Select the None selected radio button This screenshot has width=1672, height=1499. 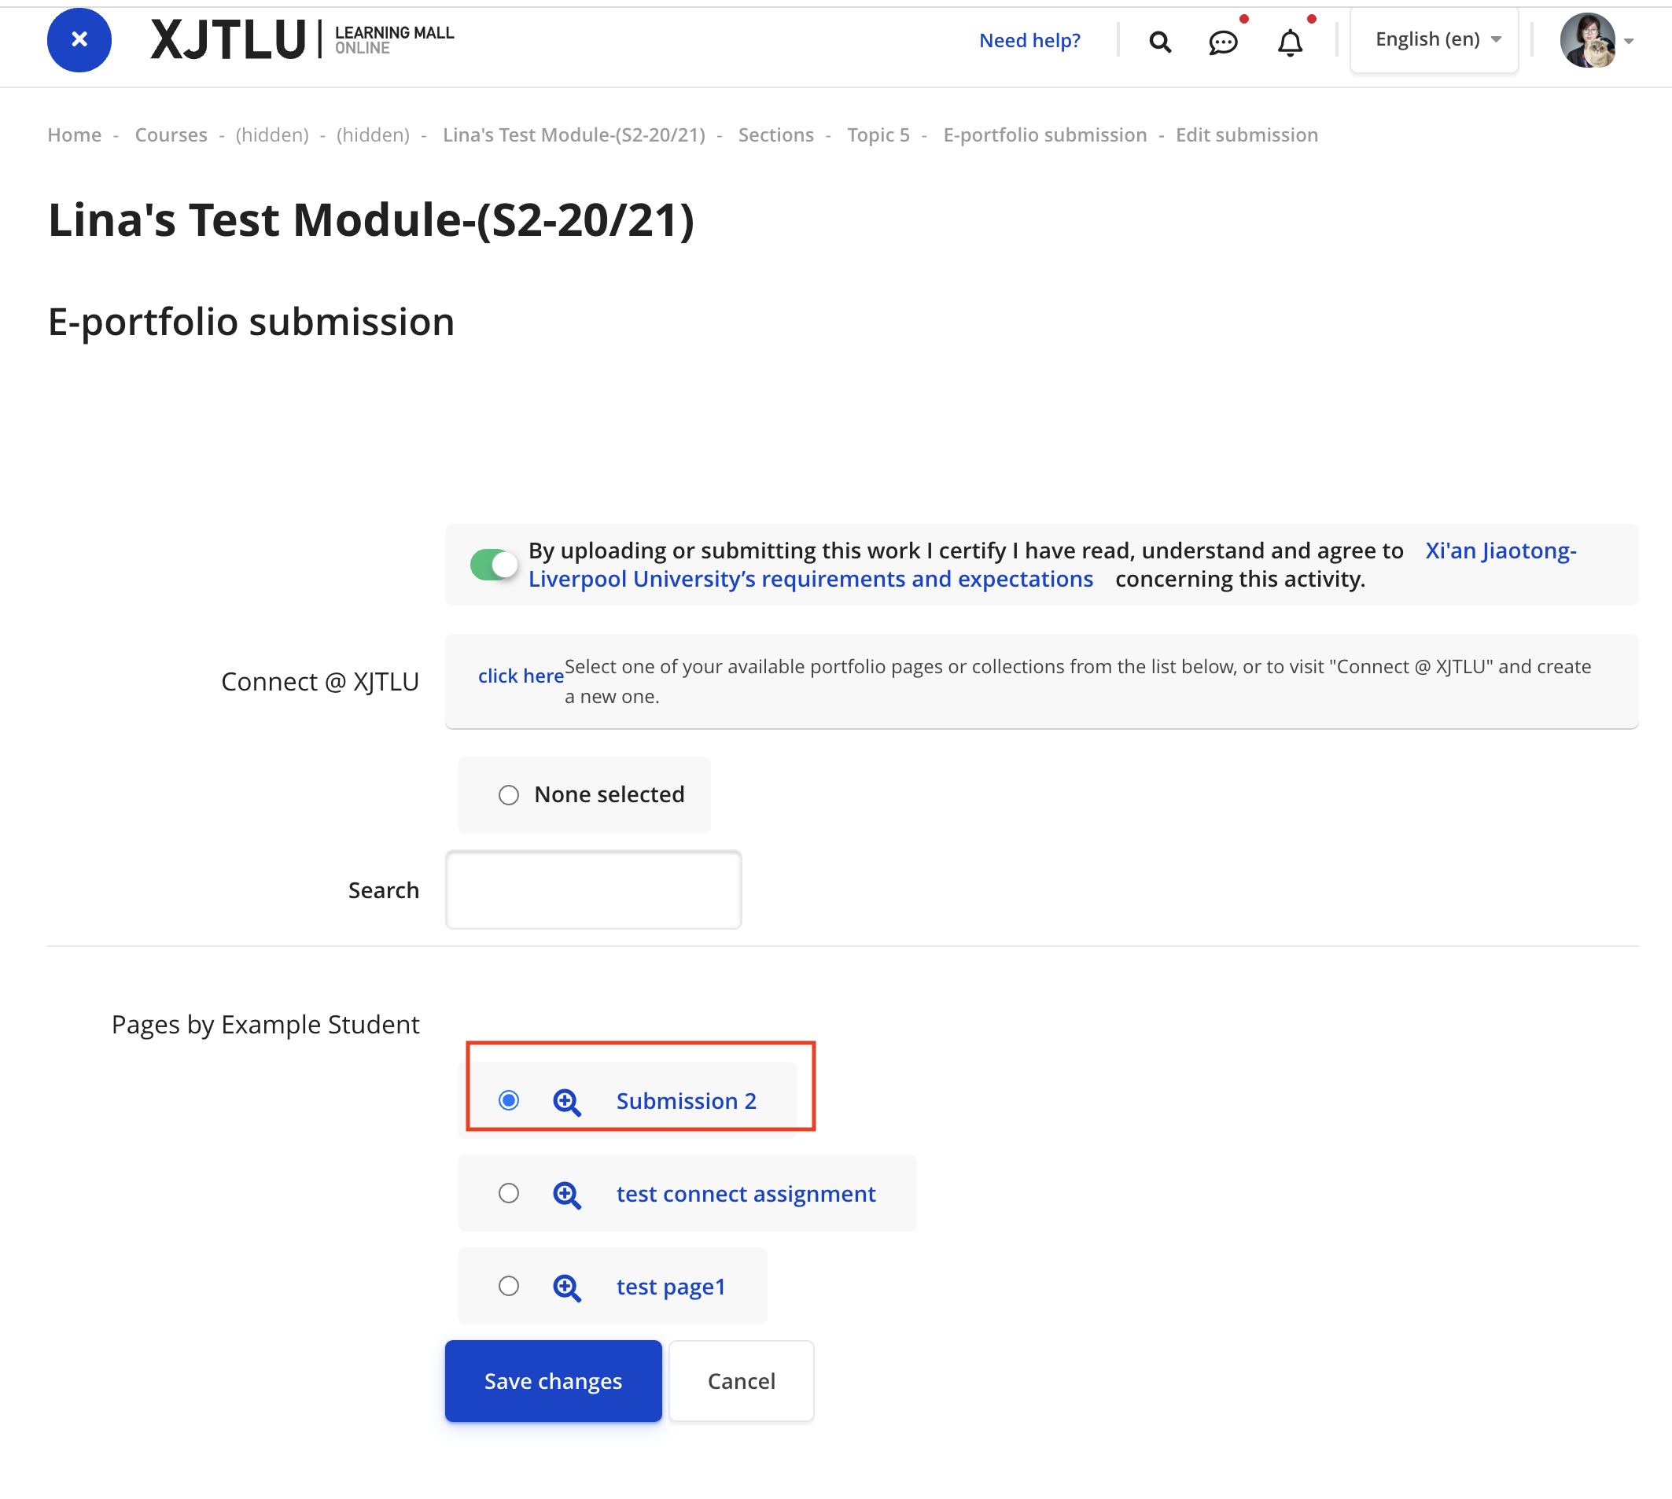(x=508, y=794)
